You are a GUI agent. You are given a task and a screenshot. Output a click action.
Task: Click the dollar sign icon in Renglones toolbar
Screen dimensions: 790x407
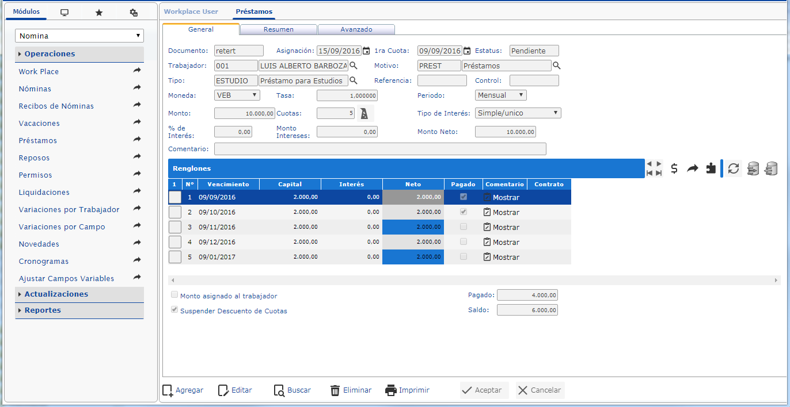click(x=674, y=168)
